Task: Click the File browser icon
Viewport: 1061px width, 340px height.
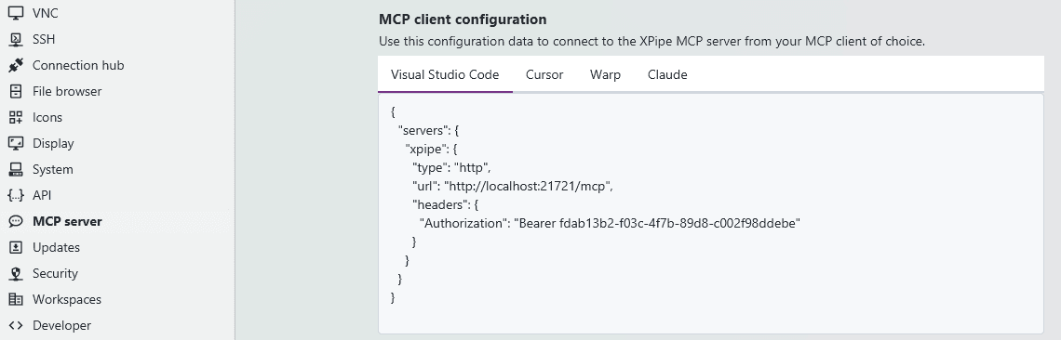Action: click(x=16, y=91)
